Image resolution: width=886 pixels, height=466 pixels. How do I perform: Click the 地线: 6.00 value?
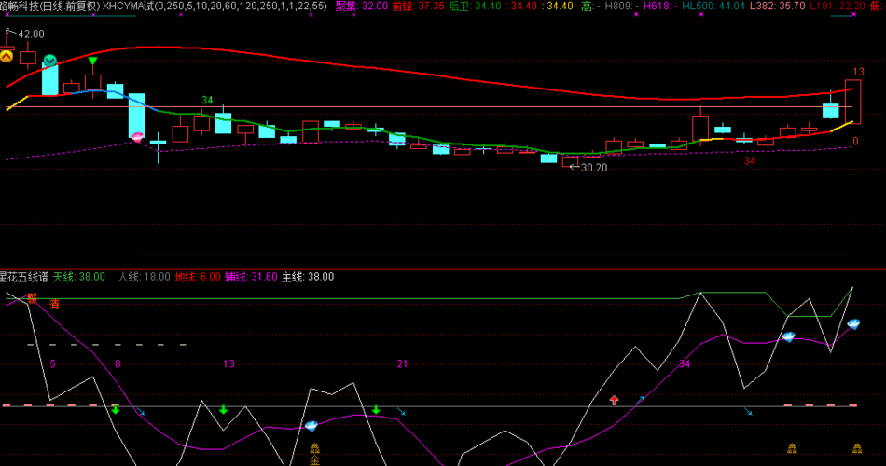click(197, 277)
